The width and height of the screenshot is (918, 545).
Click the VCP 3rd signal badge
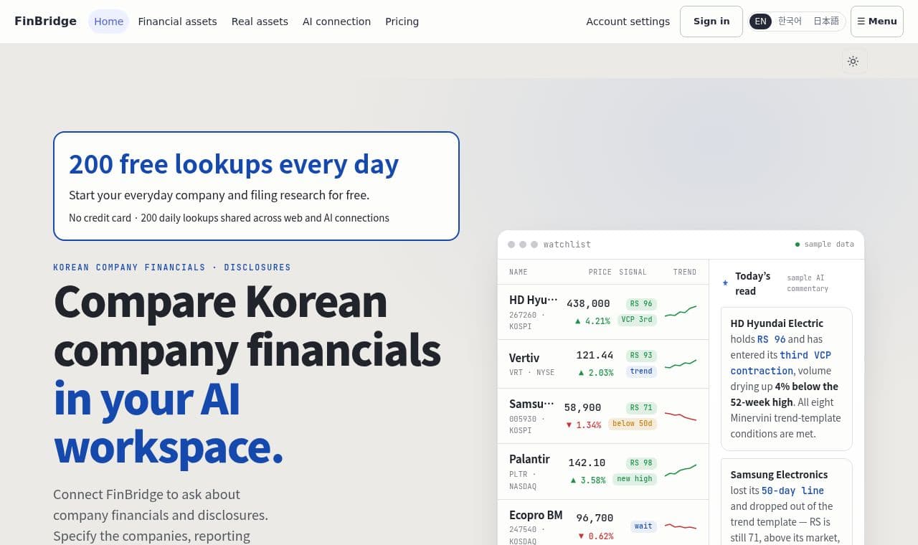[637, 319]
